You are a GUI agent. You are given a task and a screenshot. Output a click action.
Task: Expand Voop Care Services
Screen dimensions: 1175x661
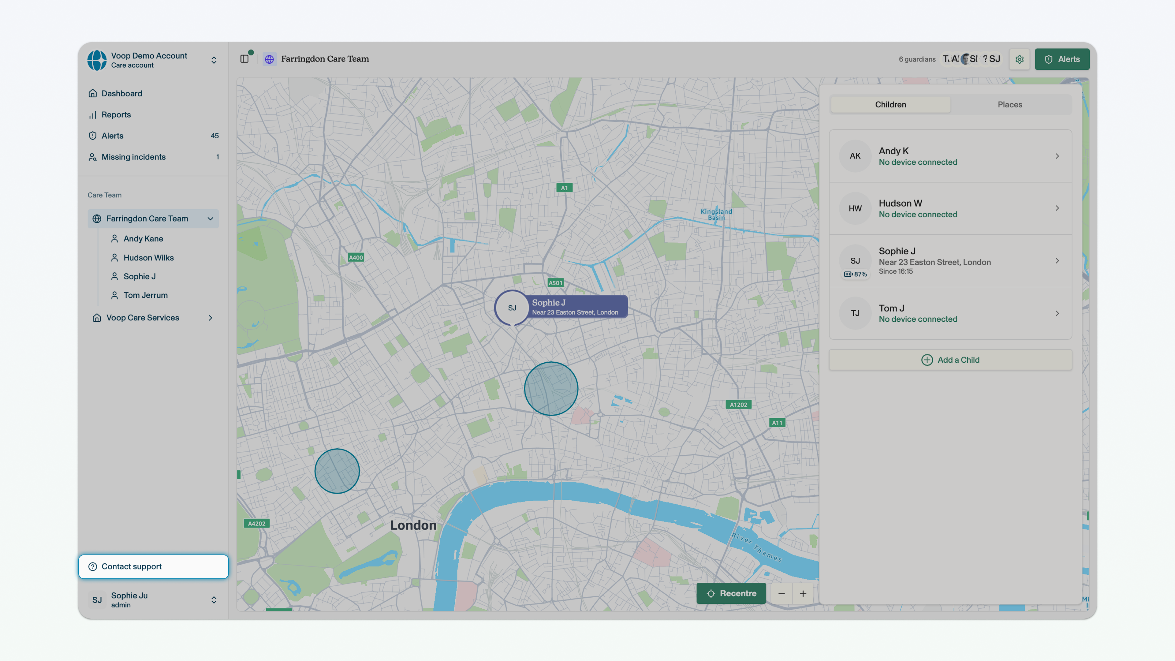tap(210, 318)
